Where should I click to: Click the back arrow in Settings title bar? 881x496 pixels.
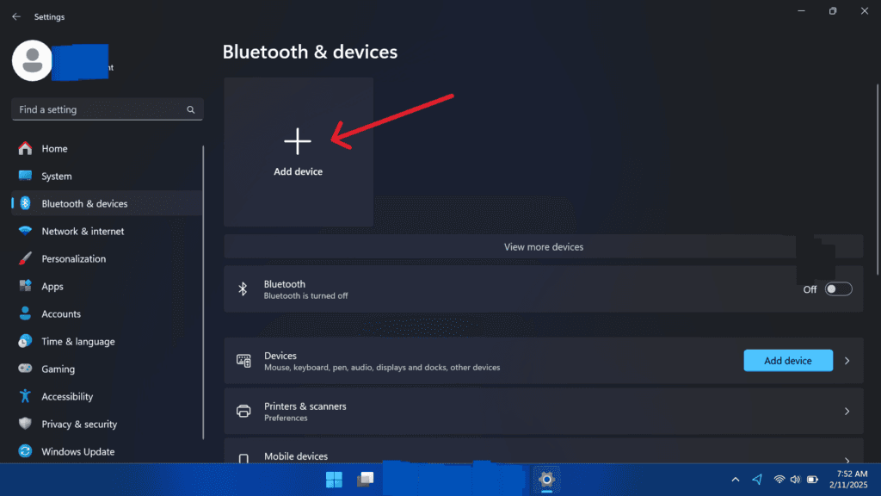(x=16, y=17)
